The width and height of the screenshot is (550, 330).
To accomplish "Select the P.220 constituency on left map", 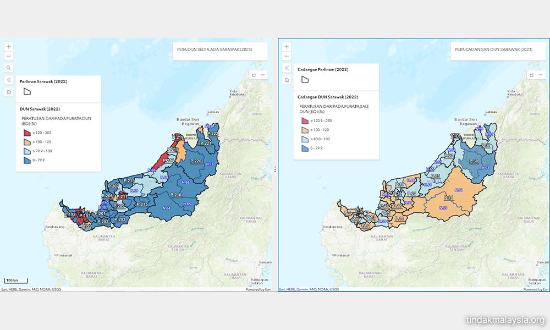I will [x=195, y=161].
